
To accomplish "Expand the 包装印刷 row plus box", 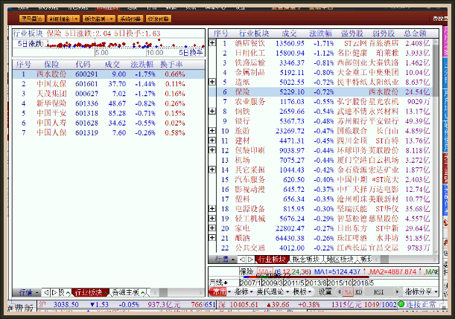I will [212, 150].
